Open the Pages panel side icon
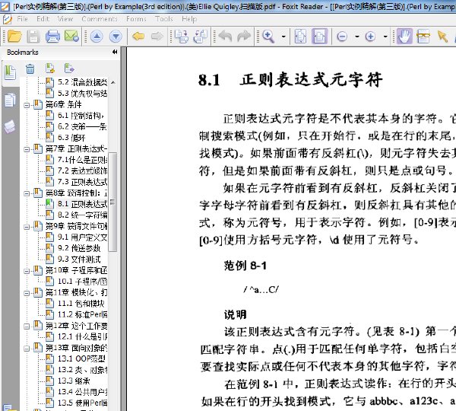Viewport: 456px width, 411px height. 10,100
